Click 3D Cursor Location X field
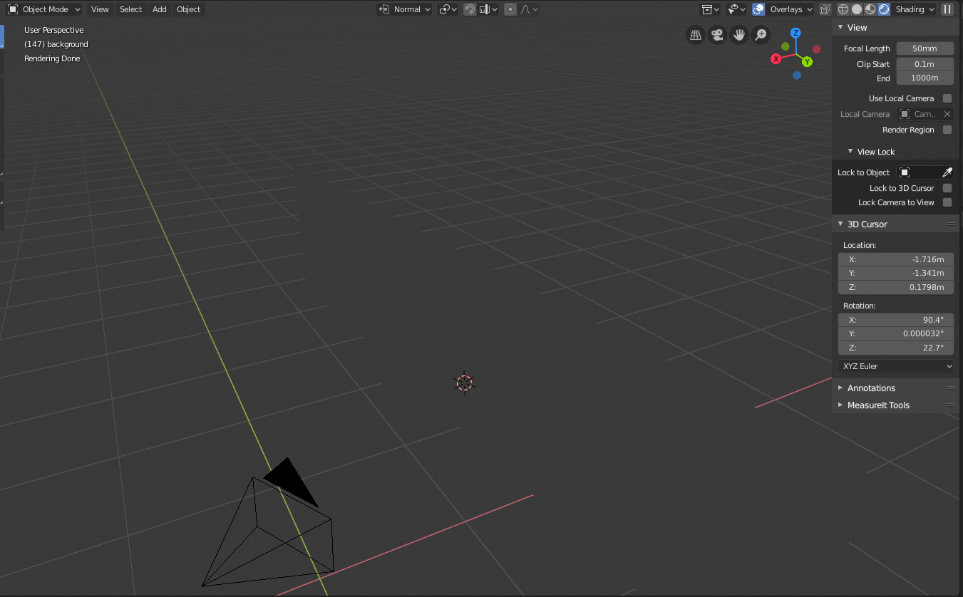Viewport: 963px width, 597px height. (896, 259)
